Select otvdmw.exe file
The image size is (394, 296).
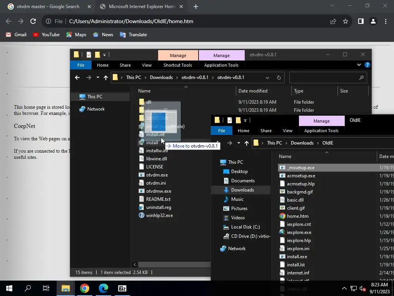[159, 191]
